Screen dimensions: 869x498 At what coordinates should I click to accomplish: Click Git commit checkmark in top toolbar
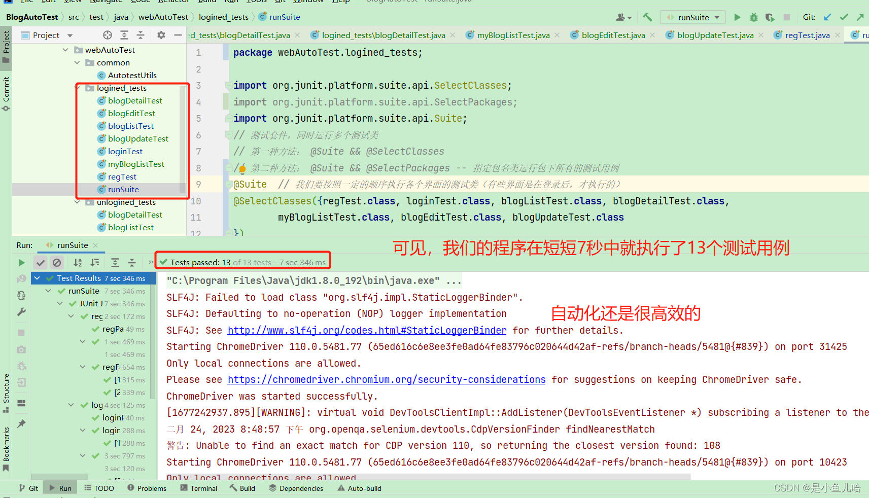(844, 17)
